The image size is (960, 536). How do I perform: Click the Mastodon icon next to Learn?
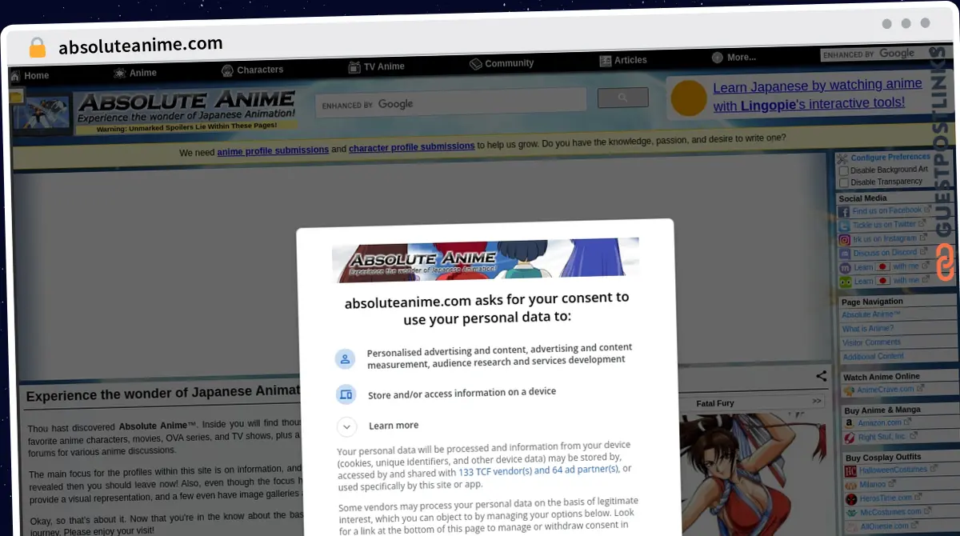(x=846, y=266)
